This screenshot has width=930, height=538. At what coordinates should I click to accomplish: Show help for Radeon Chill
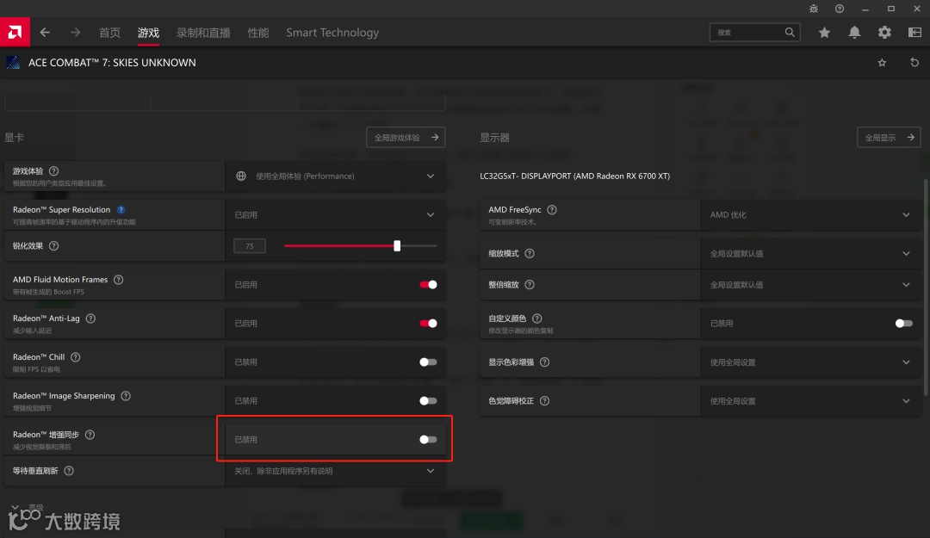(75, 357)
